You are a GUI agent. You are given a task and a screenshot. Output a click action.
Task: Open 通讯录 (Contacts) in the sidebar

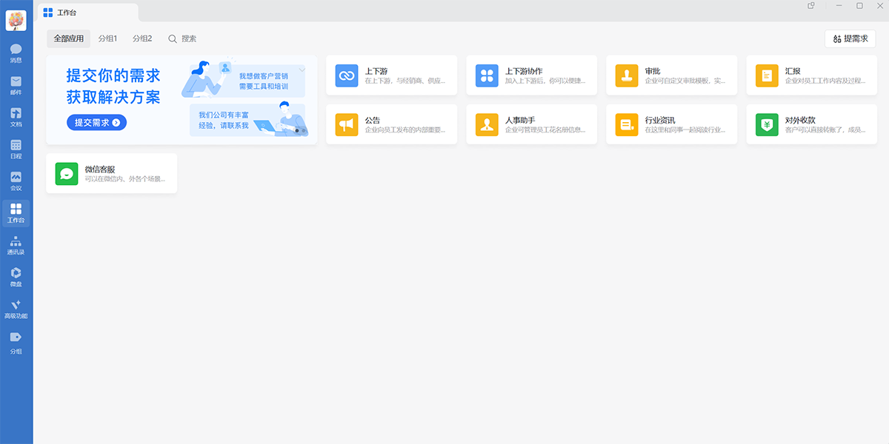pyautogui.click(x=16, y=245)
